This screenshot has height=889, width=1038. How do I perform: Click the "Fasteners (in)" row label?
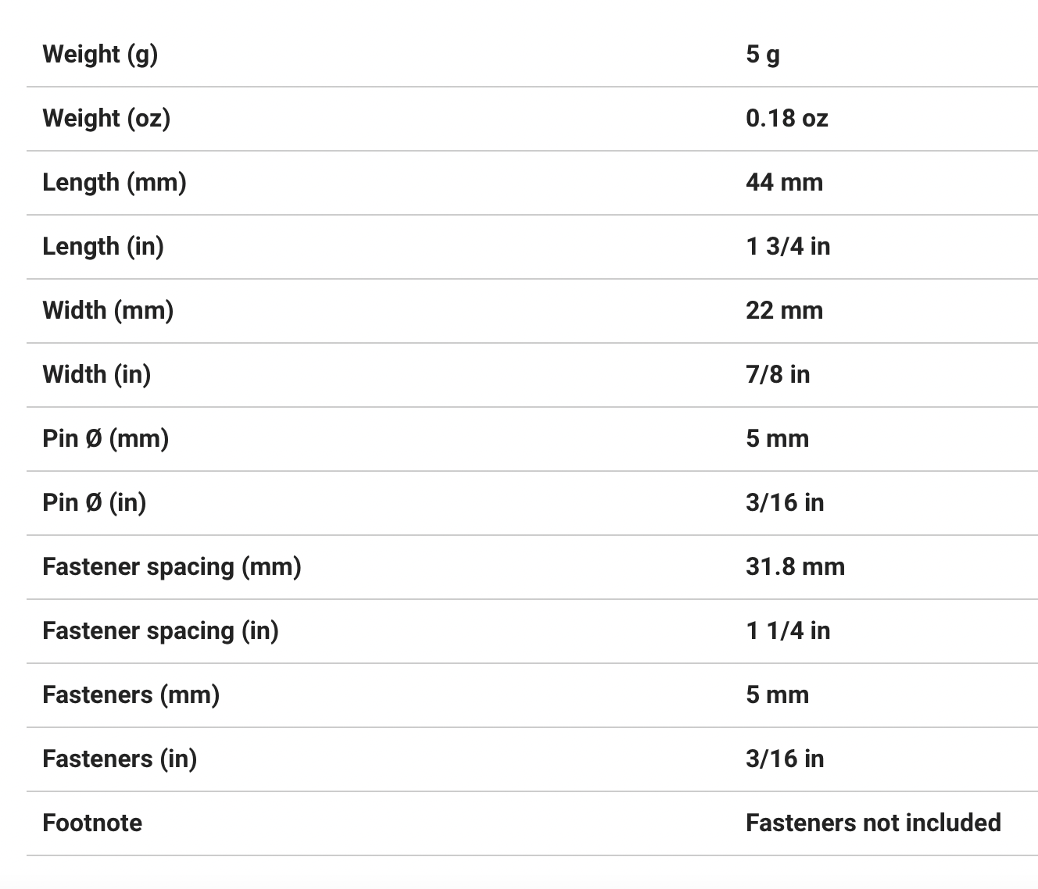tap(120, 759)
